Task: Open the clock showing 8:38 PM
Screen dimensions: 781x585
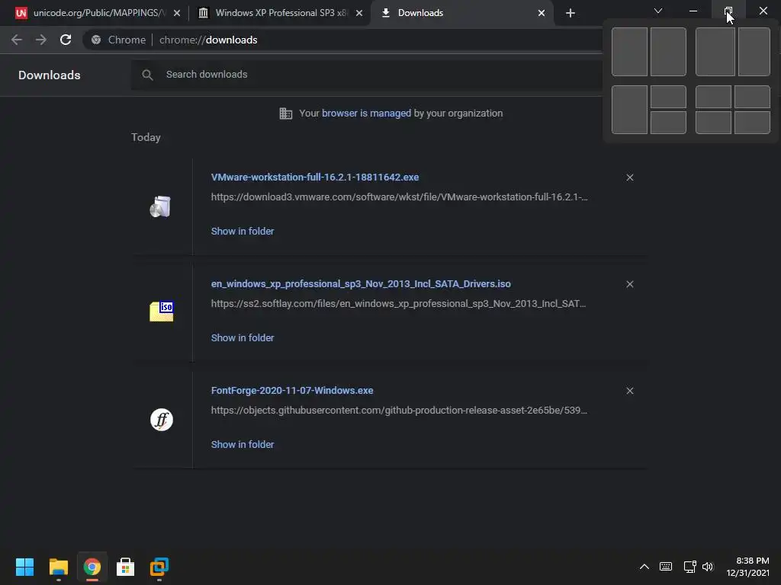Action: tap(747, 567)
